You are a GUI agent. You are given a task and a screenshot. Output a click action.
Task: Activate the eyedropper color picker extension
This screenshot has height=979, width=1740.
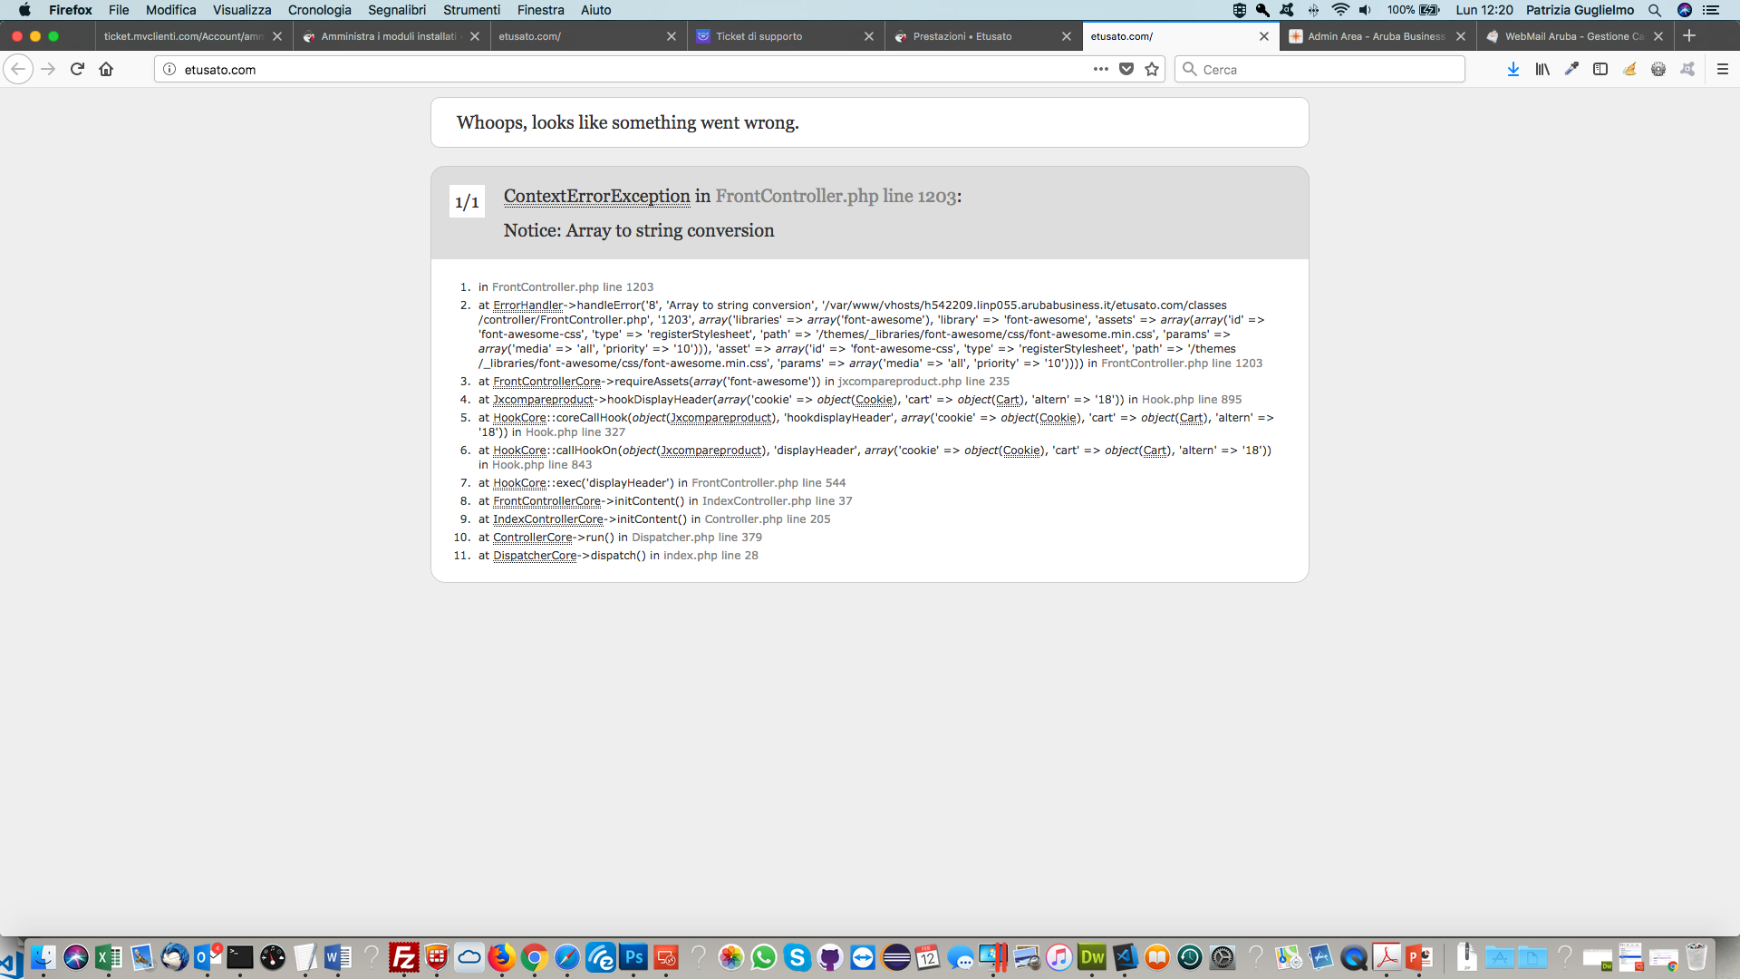click(x=1571, y=69)
